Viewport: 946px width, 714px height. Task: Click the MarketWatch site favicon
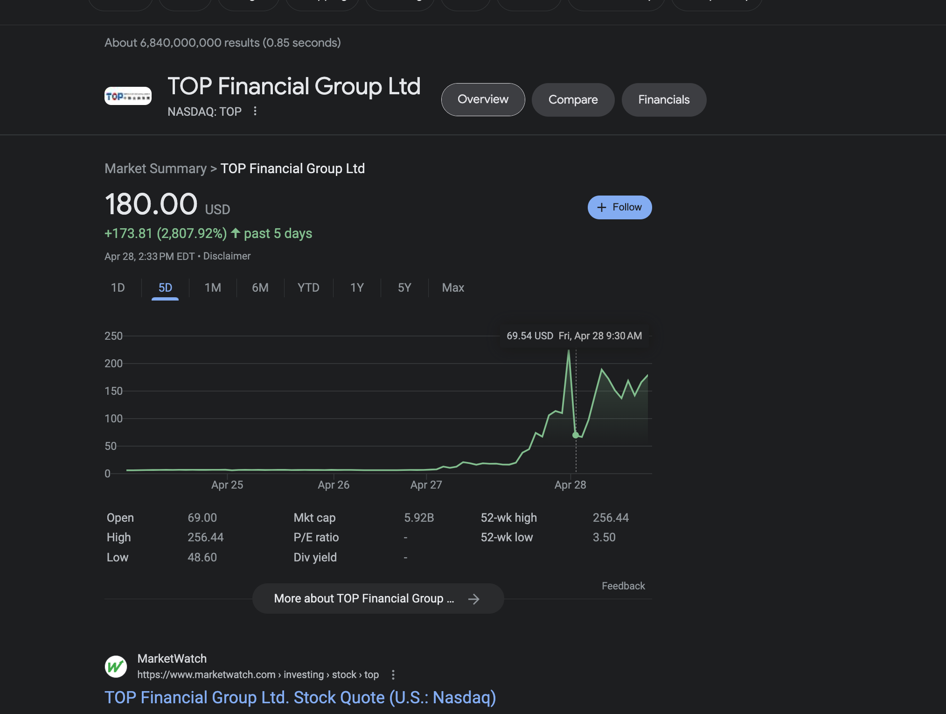[116, 666]
